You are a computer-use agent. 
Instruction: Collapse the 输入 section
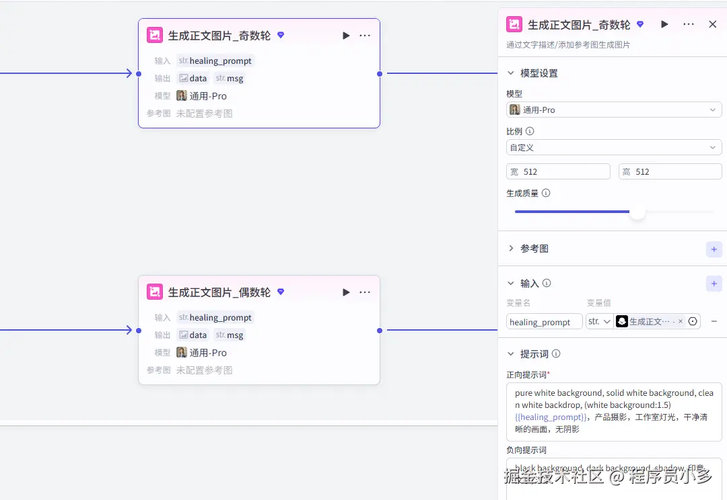coord(511,283)
